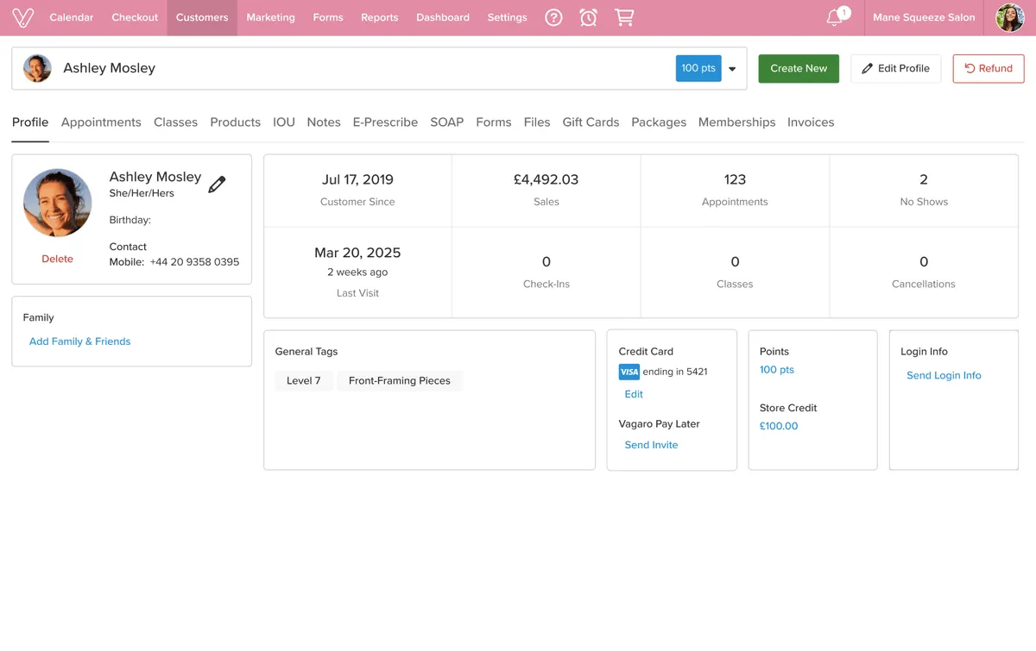This screenshot has width=1036, height=651.
Task: Click the Send Login Info link
Action: coord(944,375)
